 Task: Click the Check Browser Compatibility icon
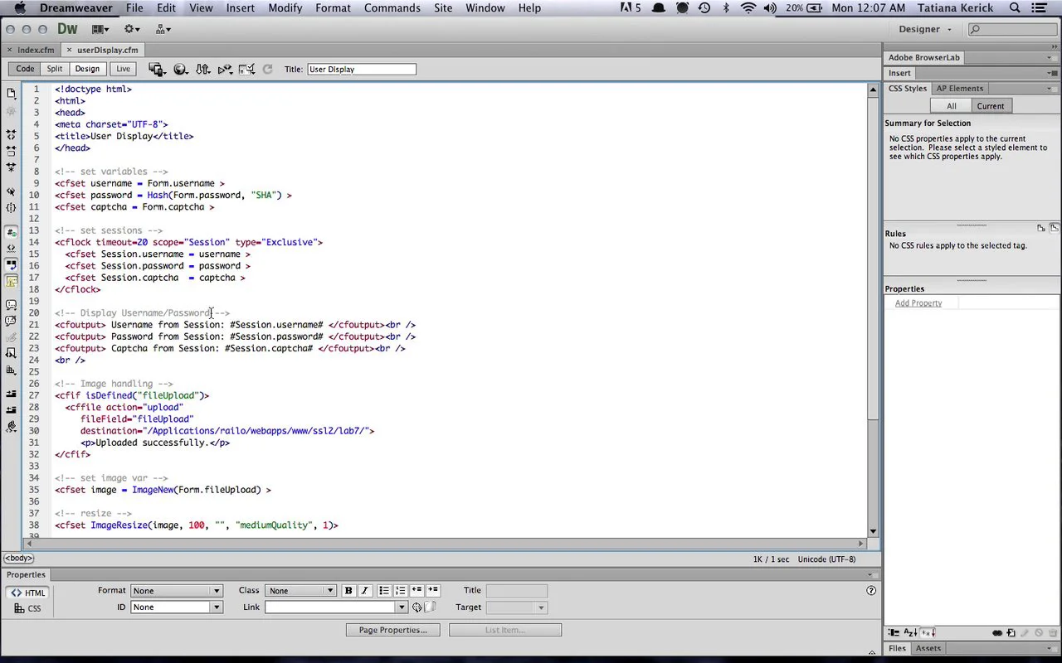click(225, 70)
